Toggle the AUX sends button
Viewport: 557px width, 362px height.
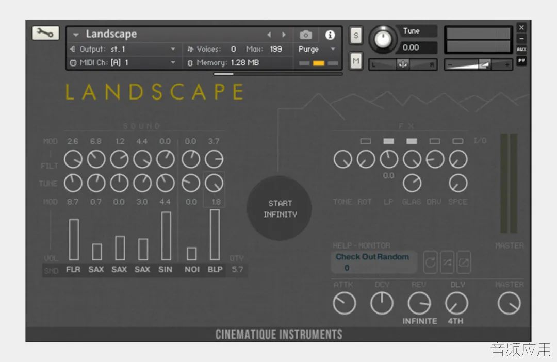tap(521, 50)
